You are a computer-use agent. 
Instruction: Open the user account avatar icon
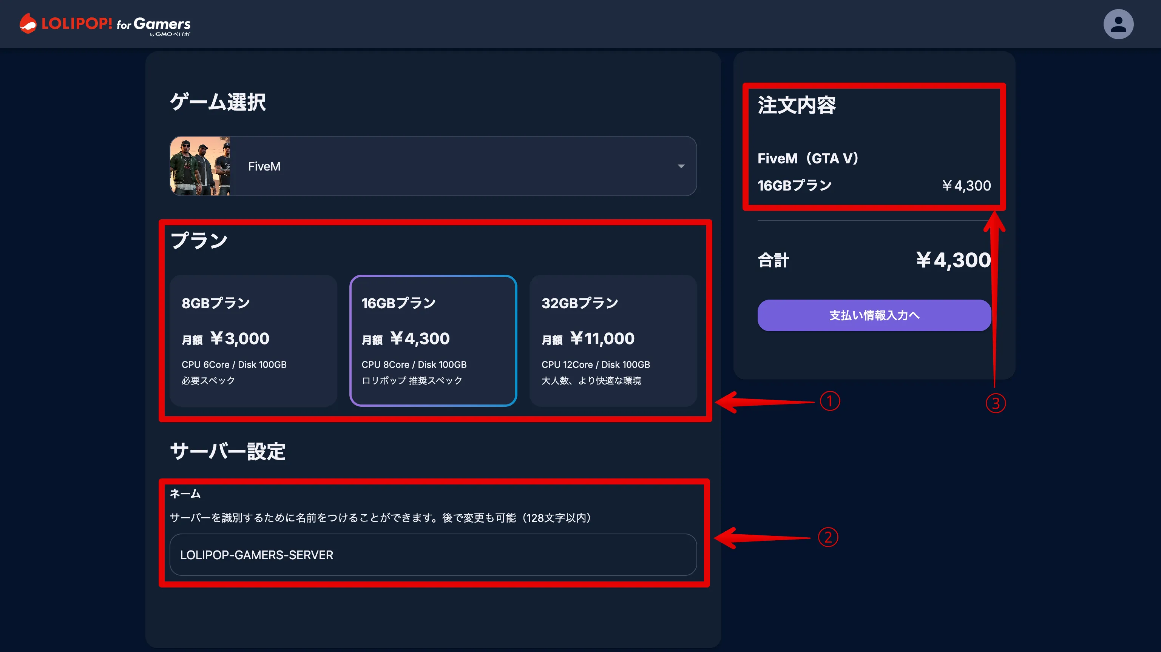(1118, 24)
